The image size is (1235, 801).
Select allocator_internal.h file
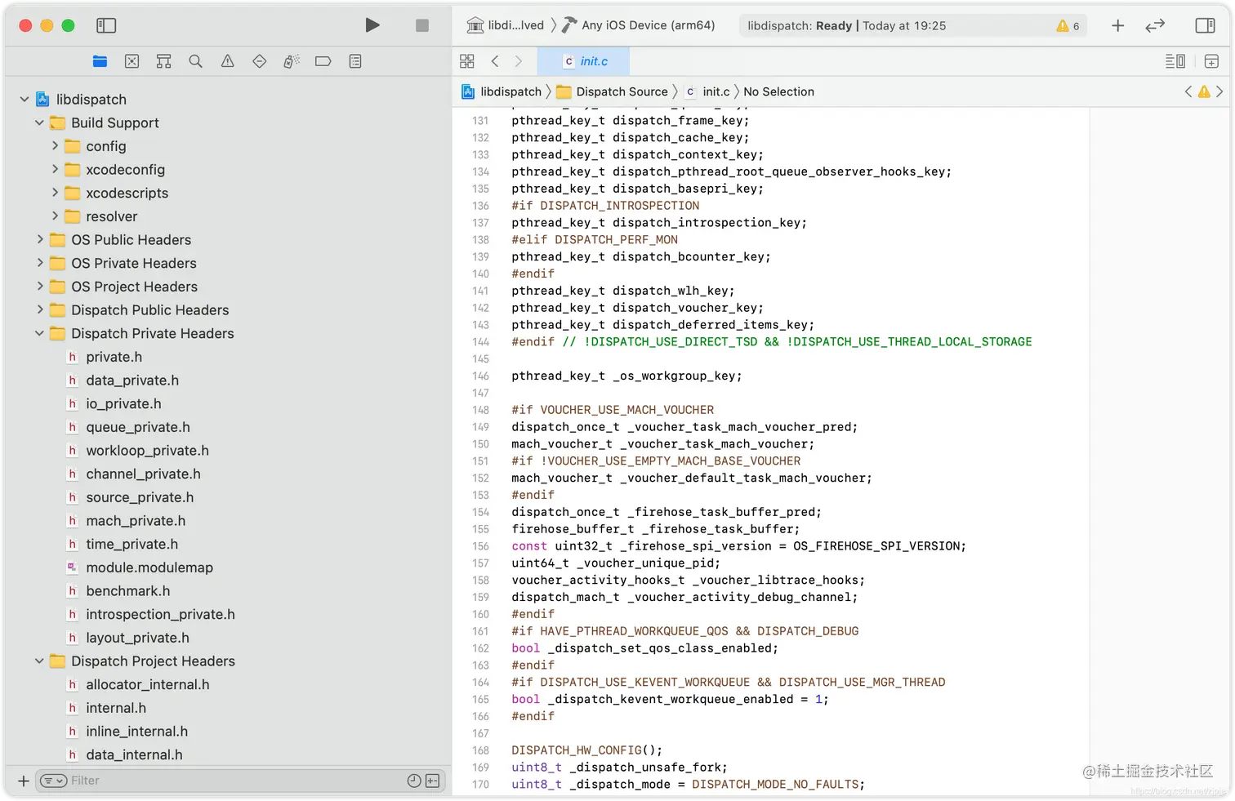click(148, 684)
